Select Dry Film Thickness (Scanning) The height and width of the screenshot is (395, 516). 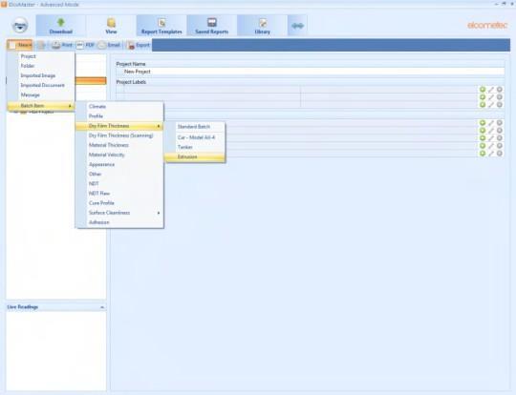[x=119, y=135]
